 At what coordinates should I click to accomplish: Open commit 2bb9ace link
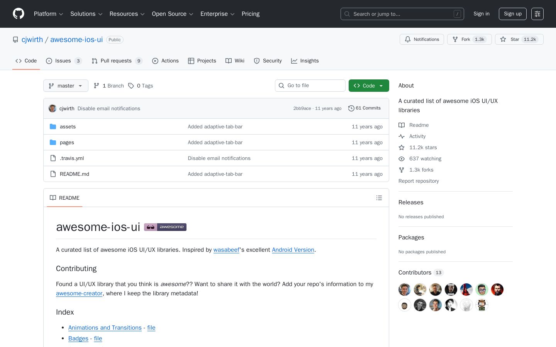302,108
